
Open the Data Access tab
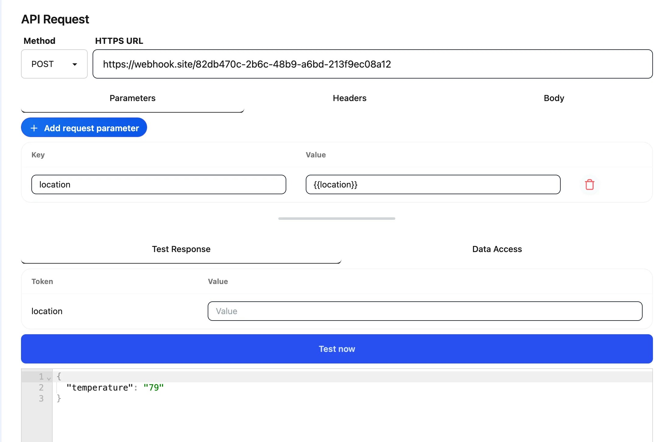tap(497, 249)
